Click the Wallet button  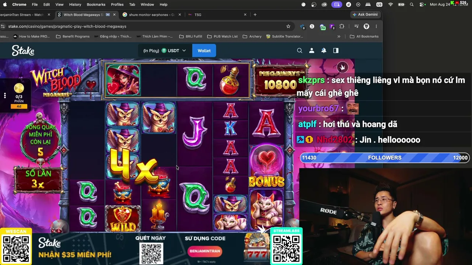(x=204, y=50)
